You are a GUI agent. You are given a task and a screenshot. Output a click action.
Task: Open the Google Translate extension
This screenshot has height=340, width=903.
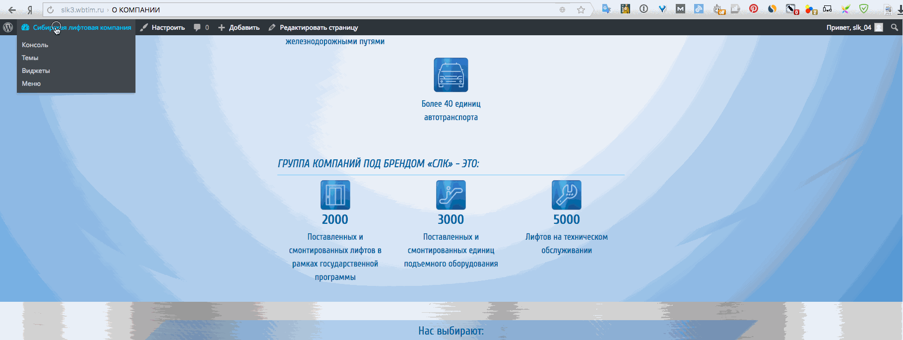pos(606,9)
